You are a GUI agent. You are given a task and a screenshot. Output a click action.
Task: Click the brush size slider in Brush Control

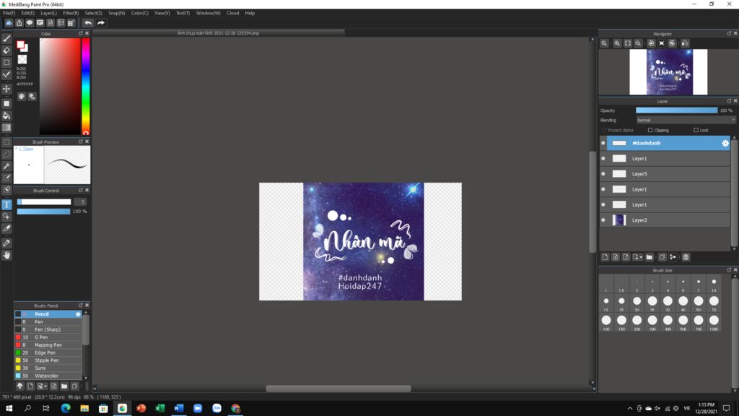[x=44, y=202]
